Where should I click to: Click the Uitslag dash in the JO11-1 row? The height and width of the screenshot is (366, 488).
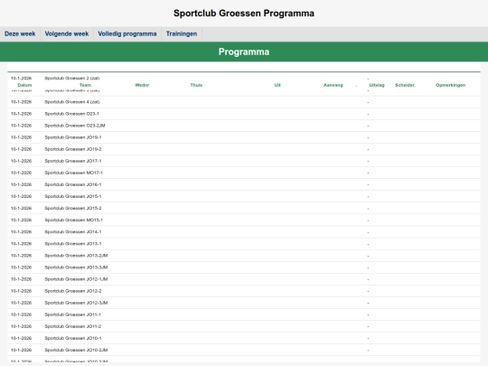[x=368, y=315]
